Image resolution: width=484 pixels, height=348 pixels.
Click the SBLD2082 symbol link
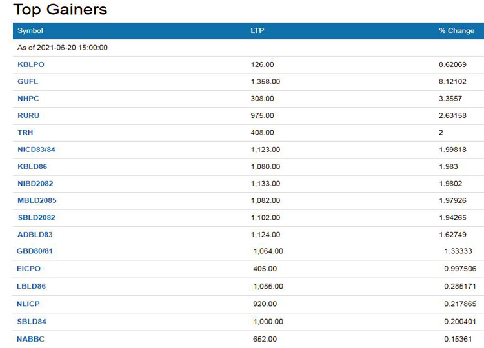click(36, 218)
